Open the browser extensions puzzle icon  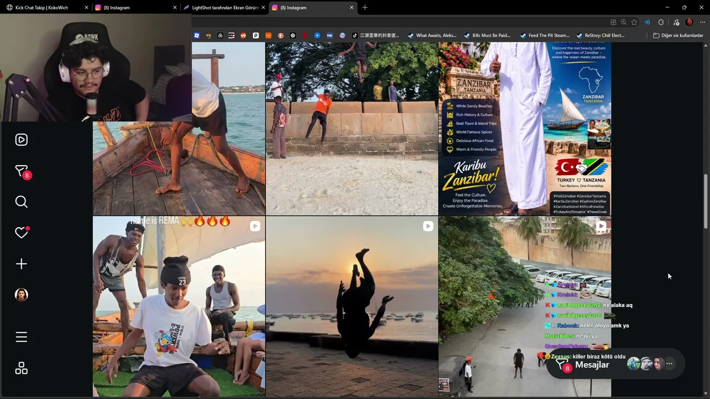(x=661, y=22)
